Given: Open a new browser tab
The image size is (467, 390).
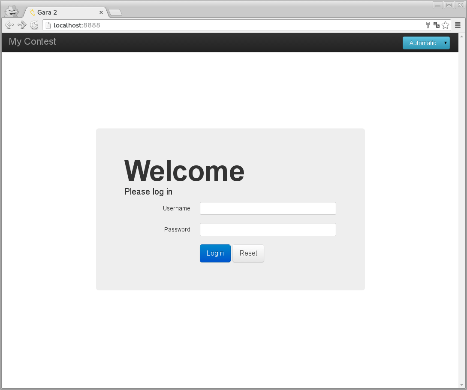Looking at the screenshot, I should pos(115,12).
